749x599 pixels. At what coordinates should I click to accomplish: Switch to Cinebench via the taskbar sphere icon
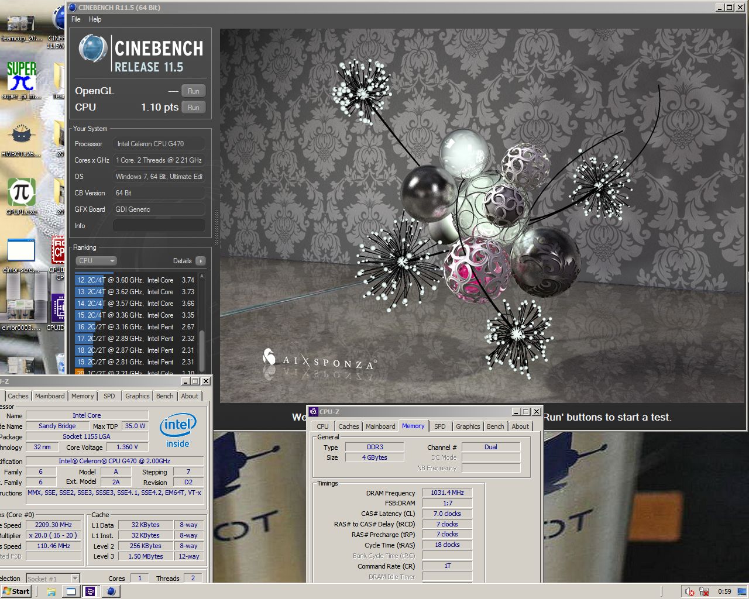click(x=111, y=591)
